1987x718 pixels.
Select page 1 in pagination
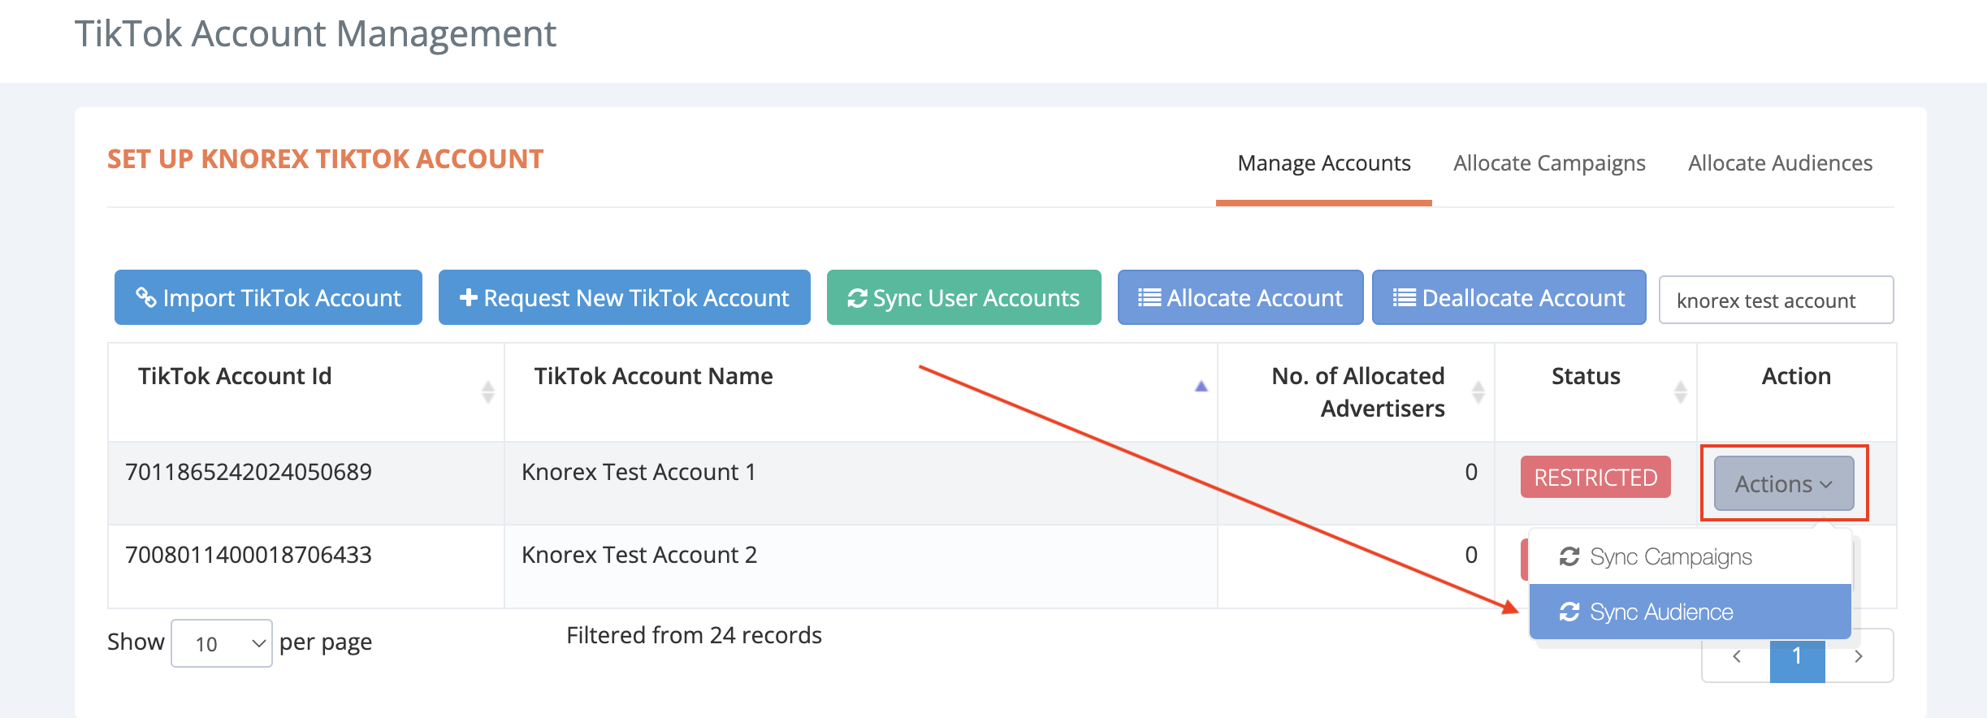click(x=1797, y=658)
